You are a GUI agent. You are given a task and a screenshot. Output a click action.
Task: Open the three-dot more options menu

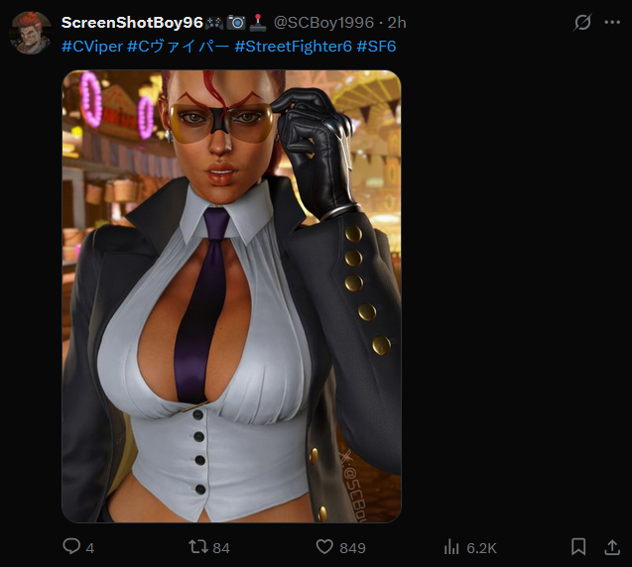coord(612,22)
